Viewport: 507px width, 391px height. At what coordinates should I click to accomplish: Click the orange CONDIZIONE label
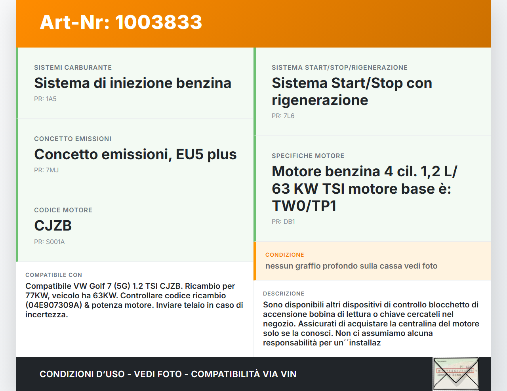point(284,255)
